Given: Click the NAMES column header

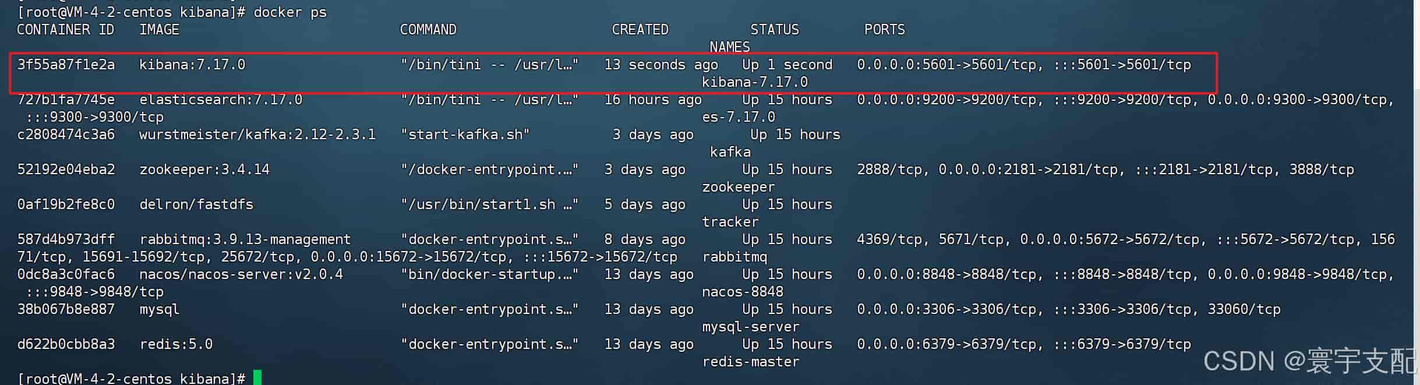Looking at the screenshot, I should point(730,47).
